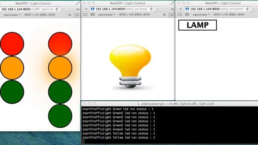The image size is (258, 145).
Task: Show Top Sites grid in switch window
Action: click(187, 14)
